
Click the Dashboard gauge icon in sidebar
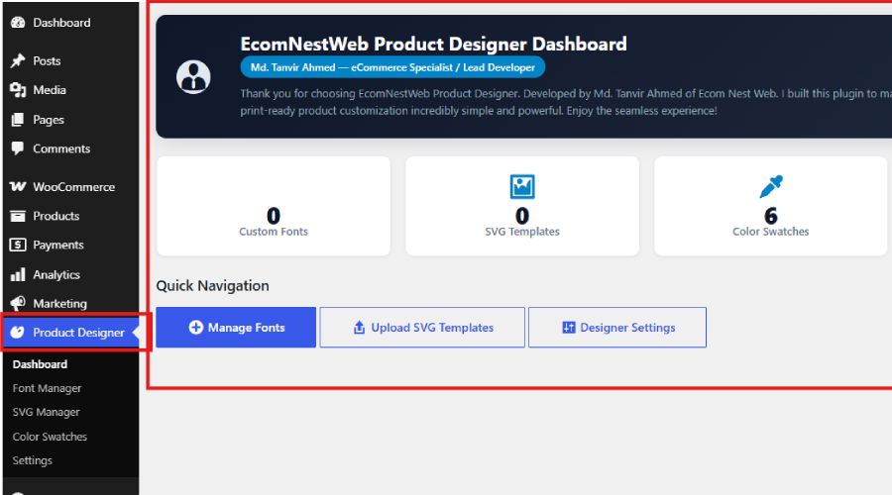click(x=18, y=22)
